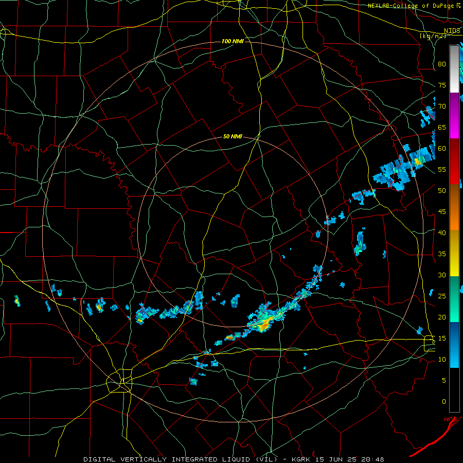Click the "15" value on the legend scale
The image size is (463, 463).
(442, 338)
